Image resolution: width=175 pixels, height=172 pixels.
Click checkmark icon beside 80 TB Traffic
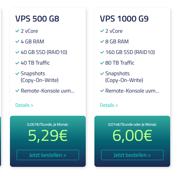[x=102, y=63]
